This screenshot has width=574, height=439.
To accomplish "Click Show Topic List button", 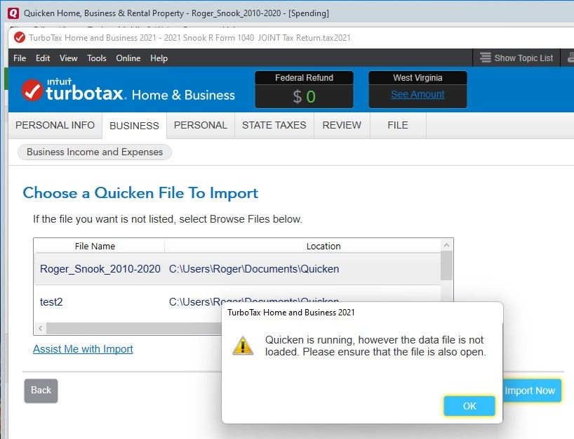I will coord(516,58).
